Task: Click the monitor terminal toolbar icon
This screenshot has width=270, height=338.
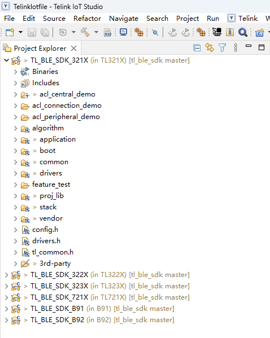Action: point(123,32)
